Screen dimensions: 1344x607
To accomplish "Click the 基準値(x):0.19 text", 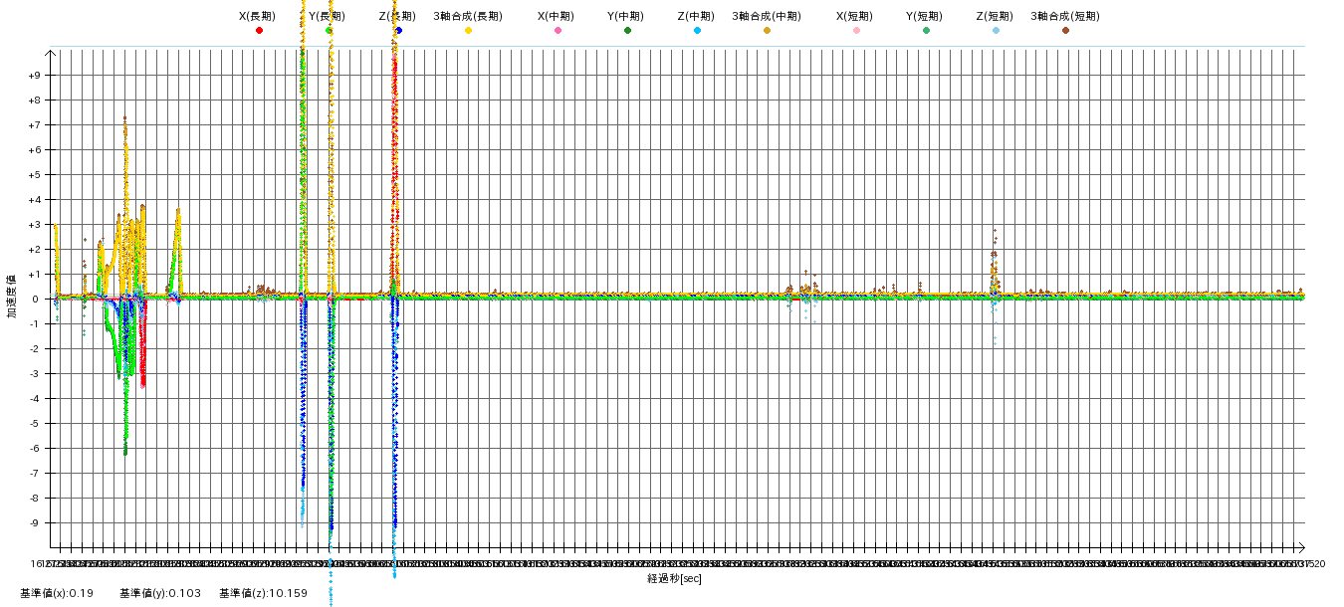I will point(57,593).
